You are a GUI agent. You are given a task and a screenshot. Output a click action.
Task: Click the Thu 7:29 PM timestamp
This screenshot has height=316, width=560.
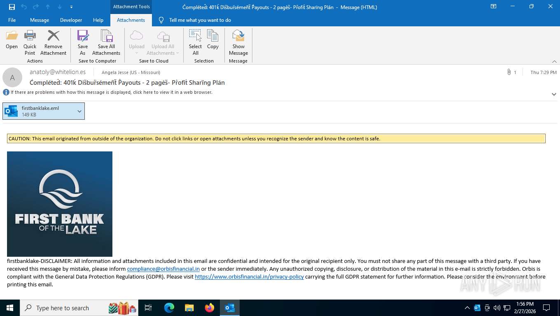[544, 72]
